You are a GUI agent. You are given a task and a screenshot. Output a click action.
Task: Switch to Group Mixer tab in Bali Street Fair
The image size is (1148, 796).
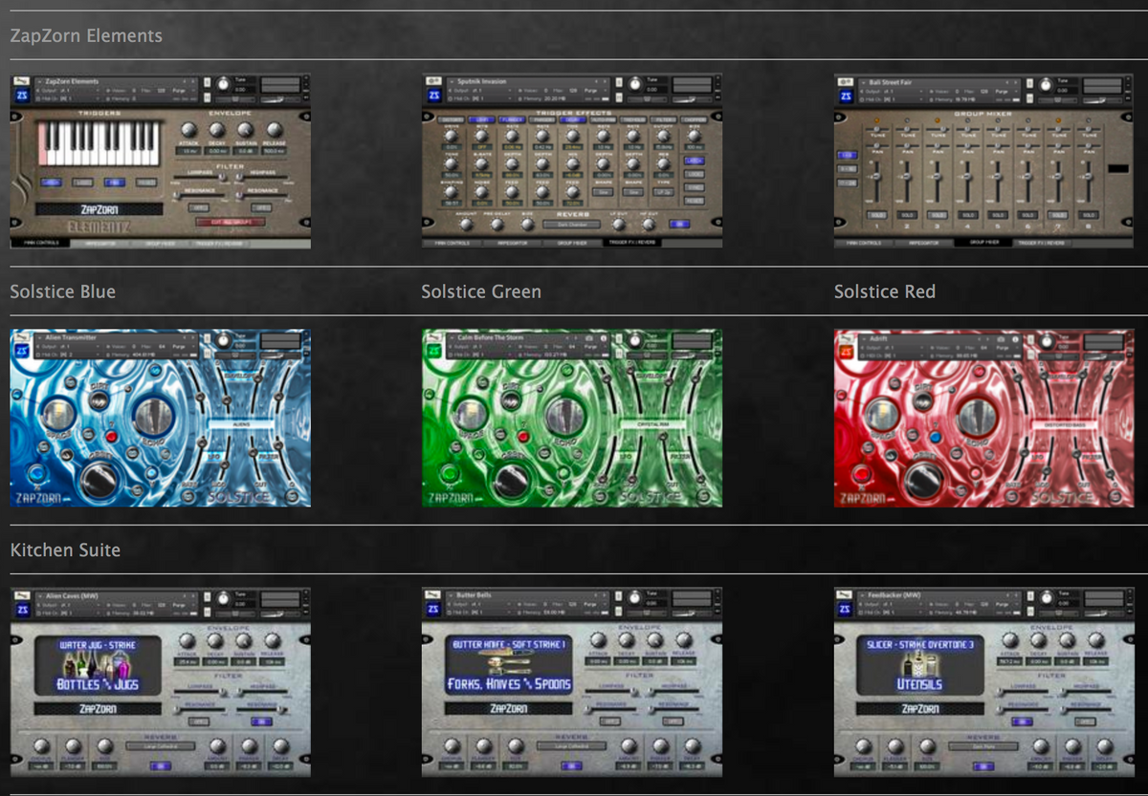(x=984, y=243)
